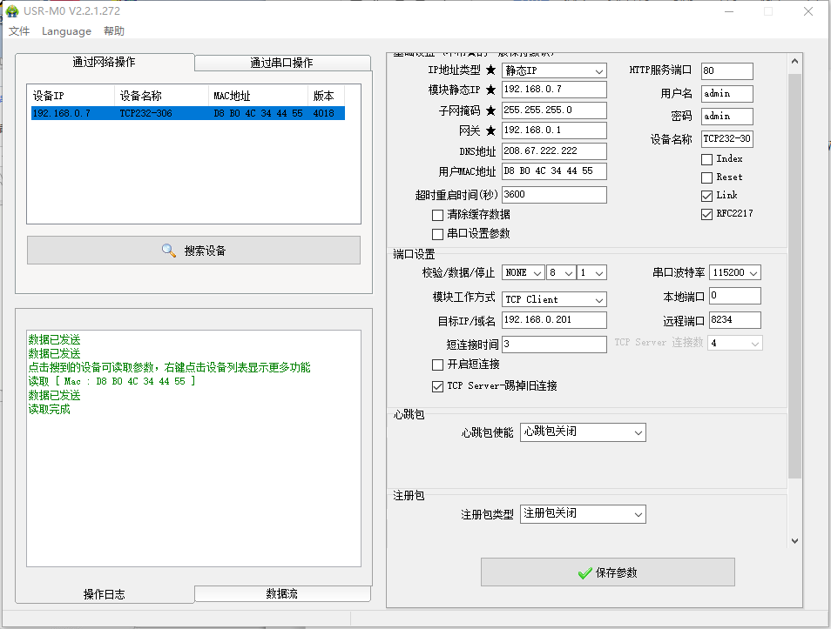Click the USR-M0 app icon in title bar

pyautogui.click(x=12, y=11)
